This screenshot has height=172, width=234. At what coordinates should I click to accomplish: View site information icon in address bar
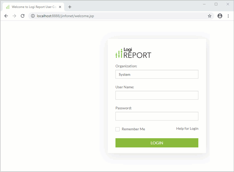pos(33,16)
